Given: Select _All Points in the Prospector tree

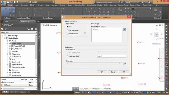Looking at the screenshot, I should coord(18,49).
